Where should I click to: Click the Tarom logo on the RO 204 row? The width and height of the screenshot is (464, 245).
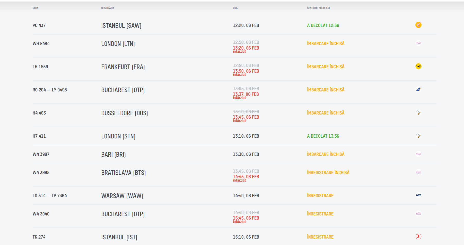click(x=418, y=89)
